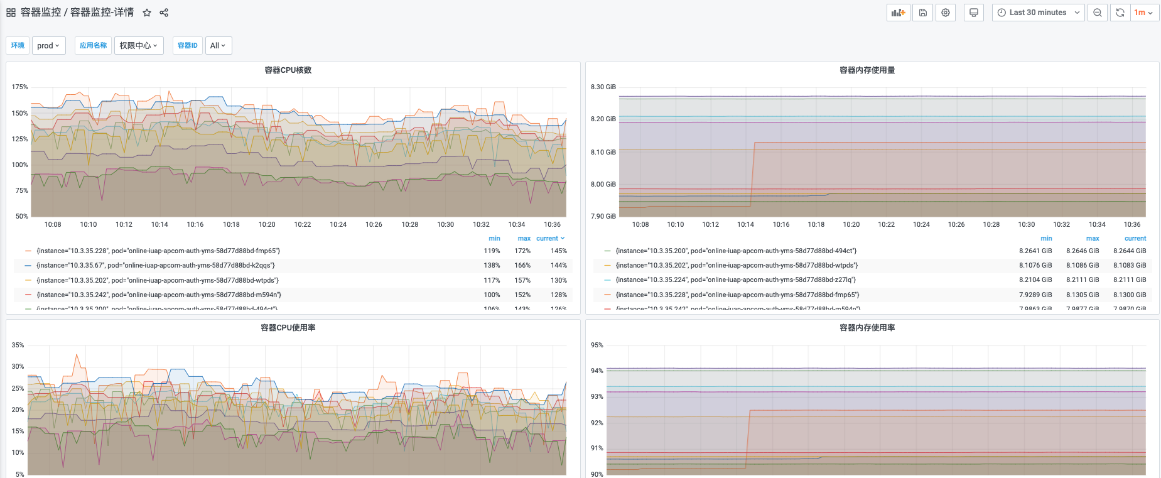Viewport: 1161px width, 478px height.
Task: Click the 8.2644 GiB current value
Action: tap(1130, 251)
